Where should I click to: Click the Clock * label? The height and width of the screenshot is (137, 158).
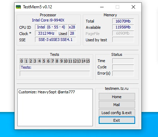[25, 34]
